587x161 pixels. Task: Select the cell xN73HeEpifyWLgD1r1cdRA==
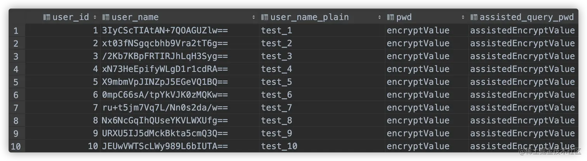tap(165, 69)
